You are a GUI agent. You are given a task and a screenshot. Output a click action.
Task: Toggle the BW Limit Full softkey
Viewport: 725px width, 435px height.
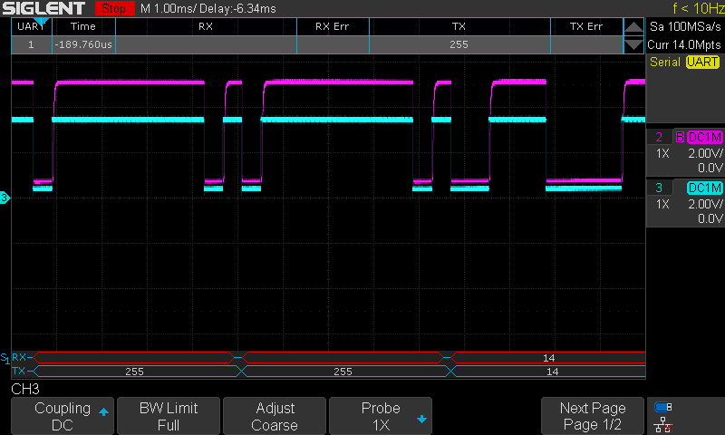coord(168,416)
